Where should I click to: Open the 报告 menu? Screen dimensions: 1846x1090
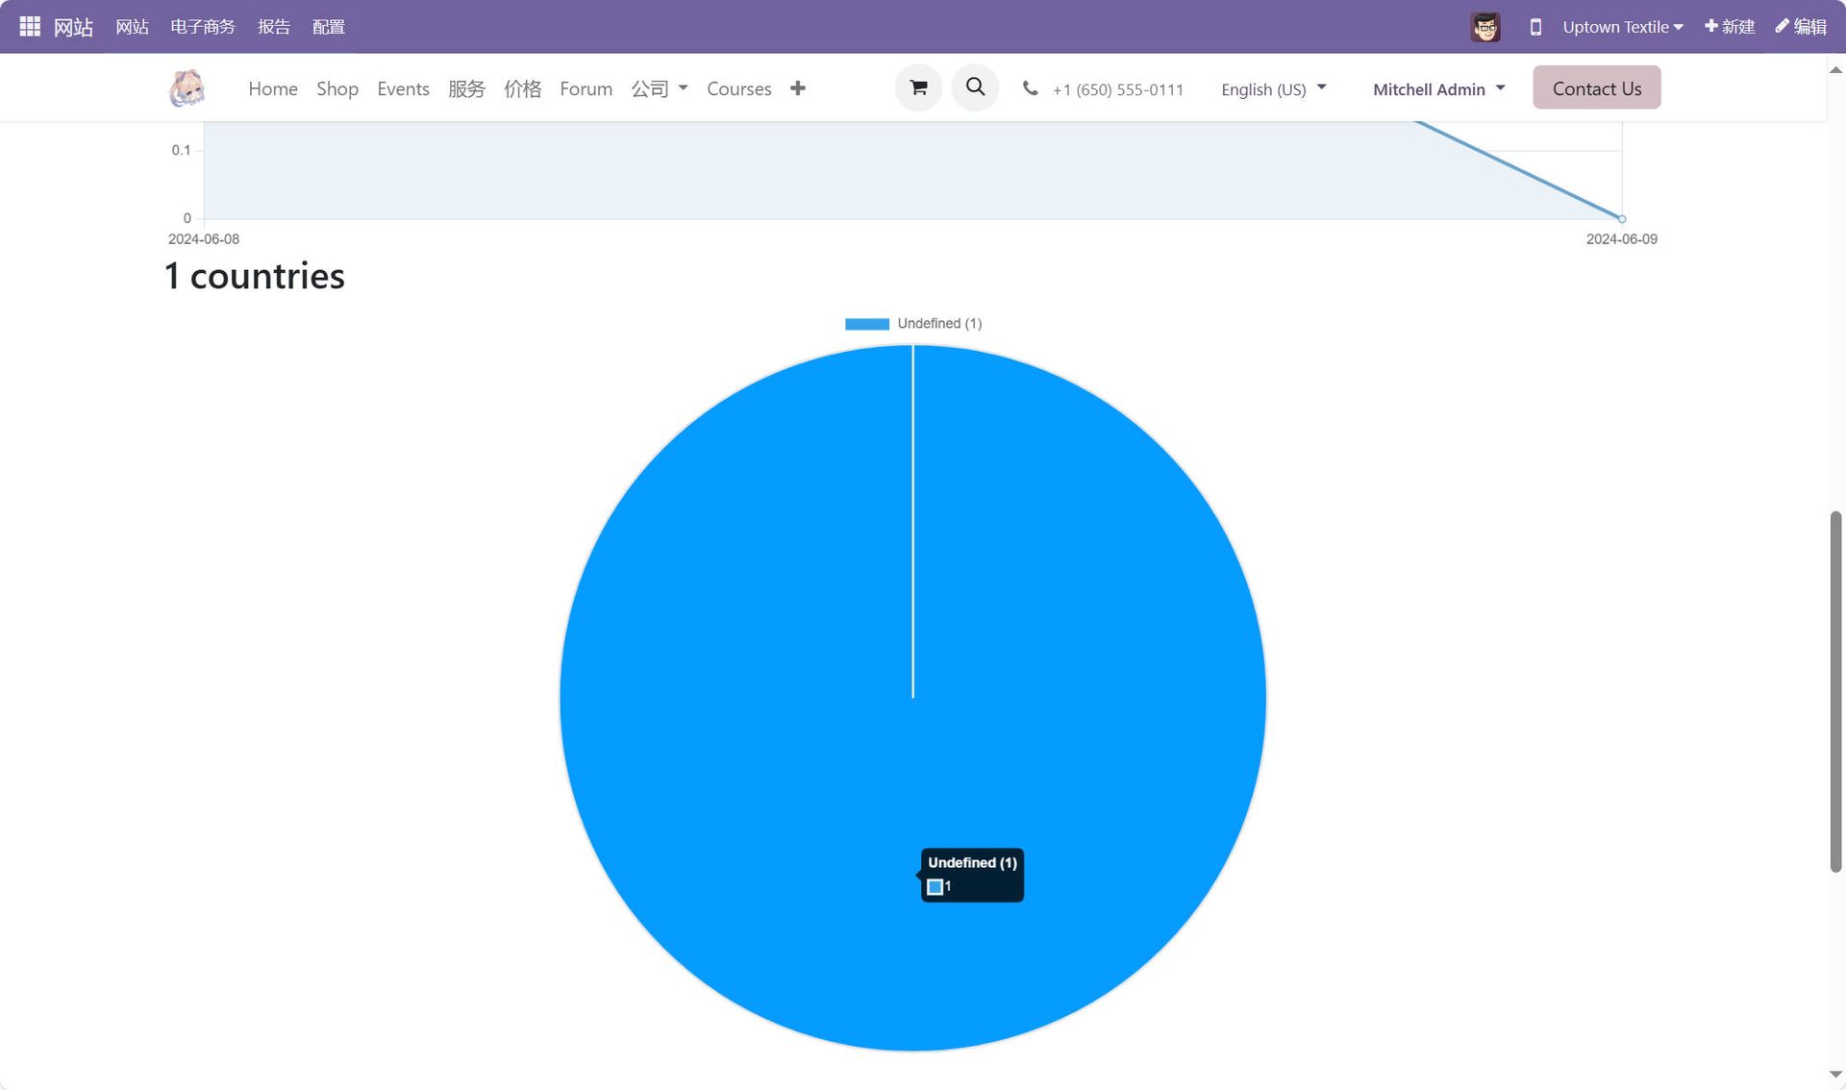coord(274,27)
